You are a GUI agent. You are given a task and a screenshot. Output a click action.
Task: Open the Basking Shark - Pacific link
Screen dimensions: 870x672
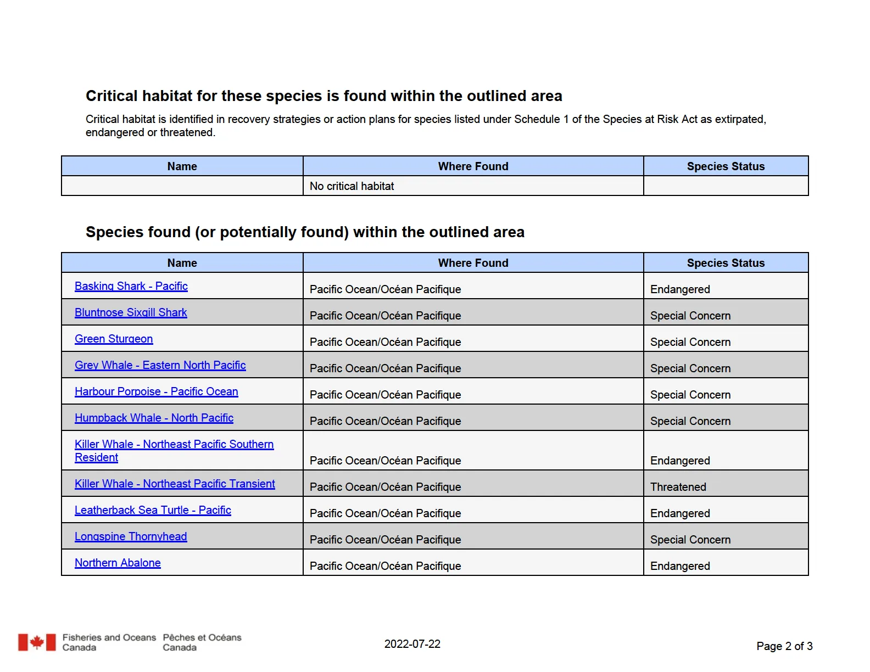pos(131,286)
